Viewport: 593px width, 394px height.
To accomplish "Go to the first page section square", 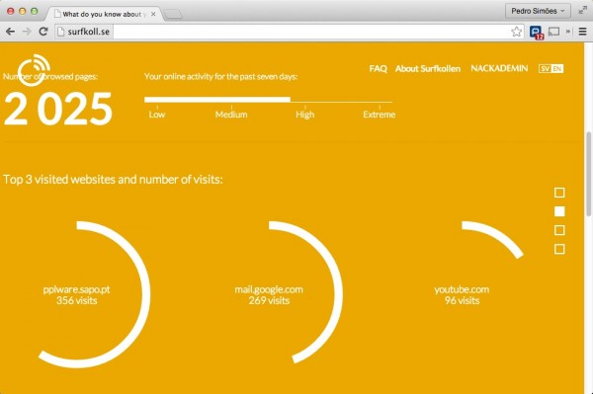I will pos(559,193).
